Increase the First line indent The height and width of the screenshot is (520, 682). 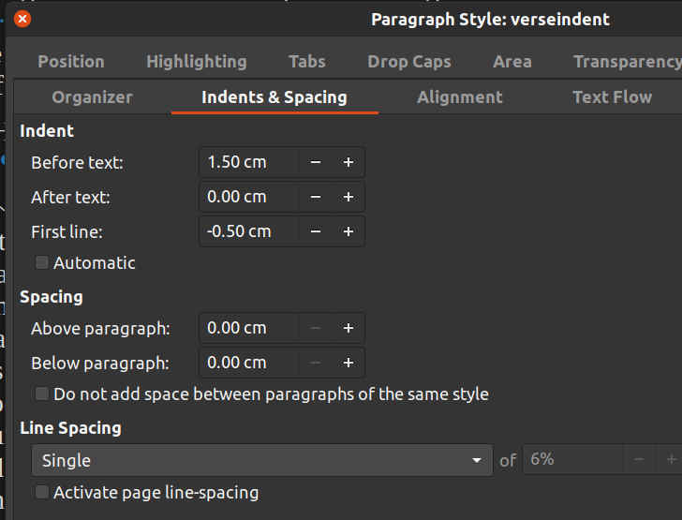348,231
